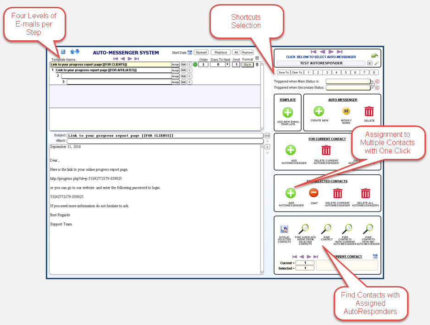The height and width of the screenshot is (325, 430).
Task: Click Find Contacts With Any Auto-Messenger magnifier
Action: 368,229
